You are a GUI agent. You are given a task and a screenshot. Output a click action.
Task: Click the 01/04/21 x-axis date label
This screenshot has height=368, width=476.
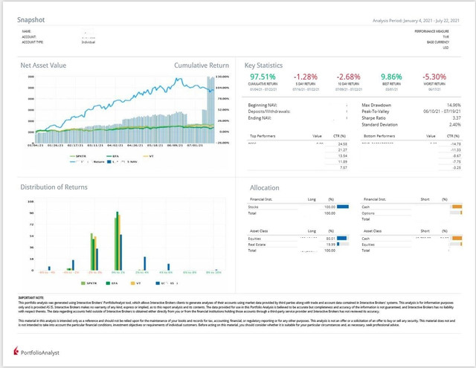36,145
